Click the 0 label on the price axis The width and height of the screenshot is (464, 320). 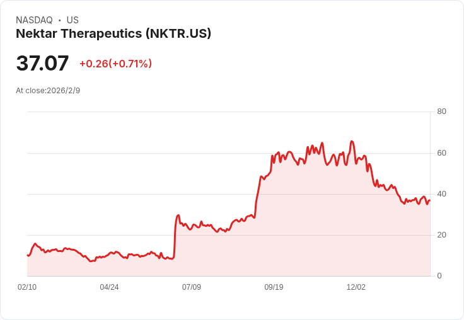pyautogui.click(x=439, y=276)
